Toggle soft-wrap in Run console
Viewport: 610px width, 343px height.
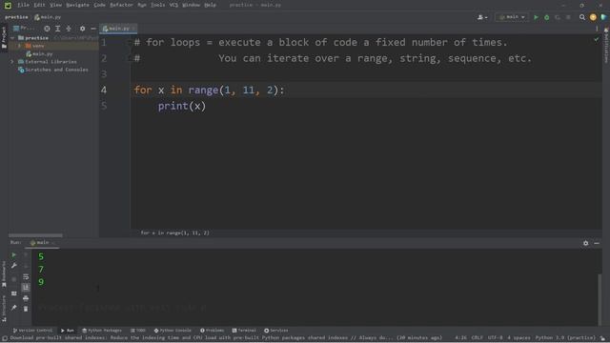26,276
